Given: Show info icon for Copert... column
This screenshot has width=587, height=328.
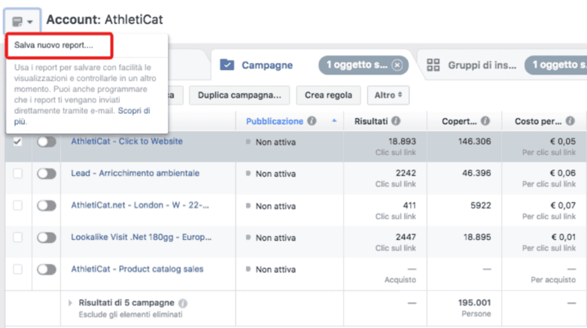Looking at the screenshot, I should point(485,121).
